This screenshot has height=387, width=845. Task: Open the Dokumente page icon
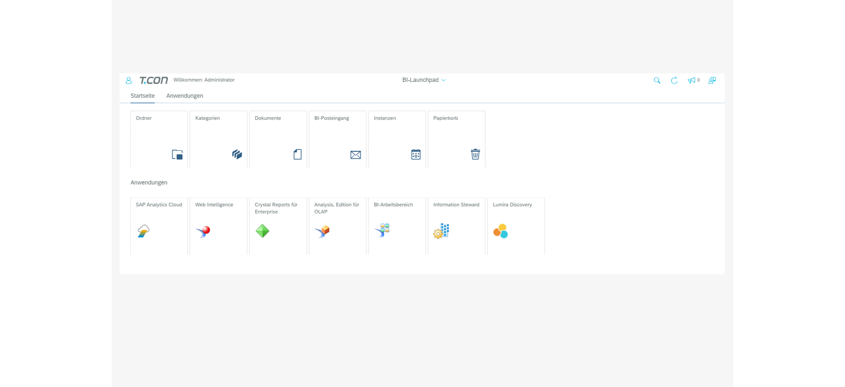coord(297,154)
